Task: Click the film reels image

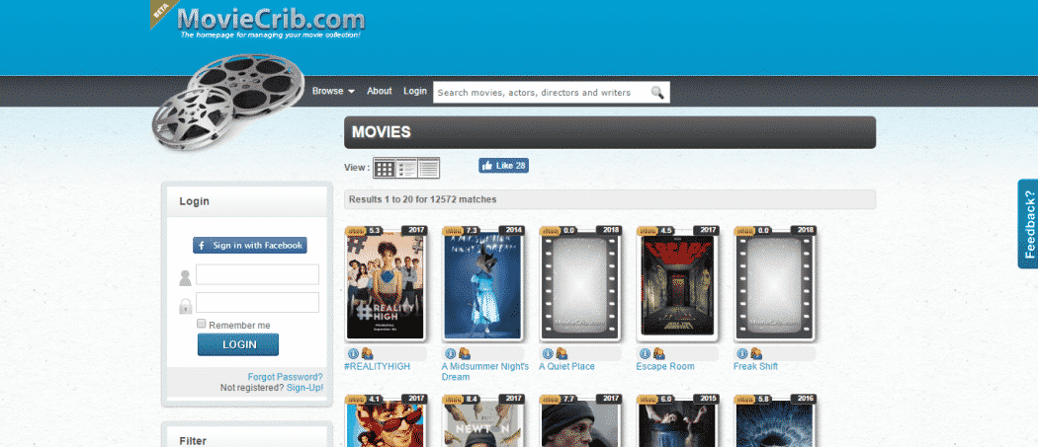Action: [x=227, y=101]
